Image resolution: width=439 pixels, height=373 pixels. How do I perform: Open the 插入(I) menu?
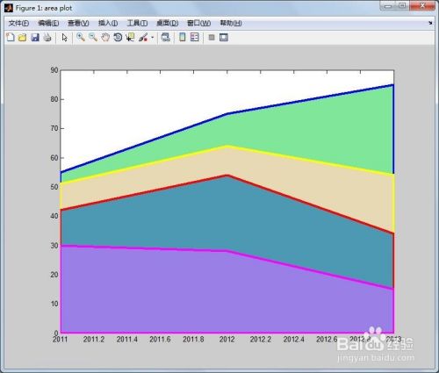click(x=108, y=23)
